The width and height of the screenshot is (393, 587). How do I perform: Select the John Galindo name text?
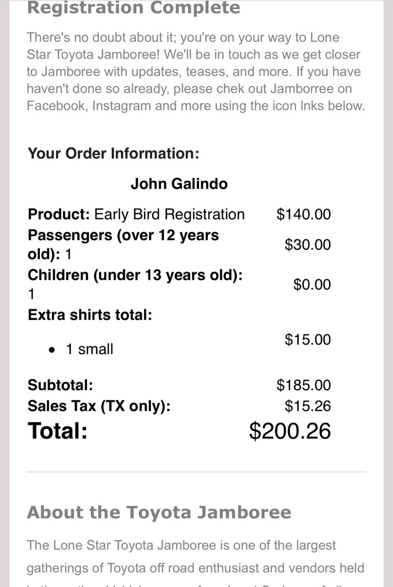pos(179,184)
